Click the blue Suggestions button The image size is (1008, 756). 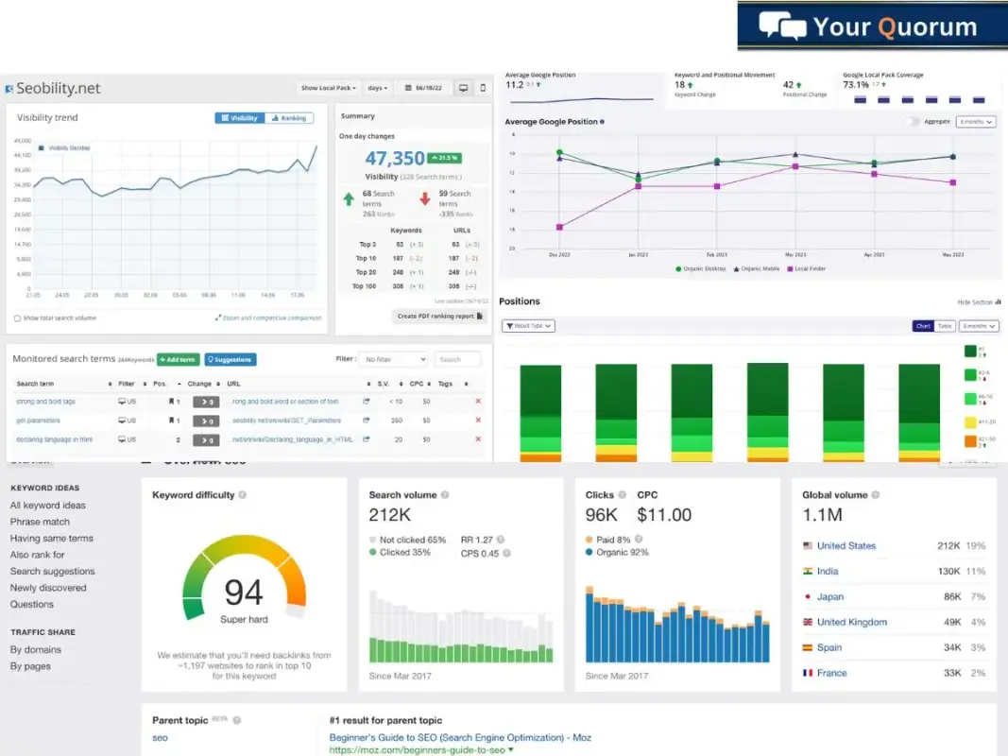click(x=231, y=359)
